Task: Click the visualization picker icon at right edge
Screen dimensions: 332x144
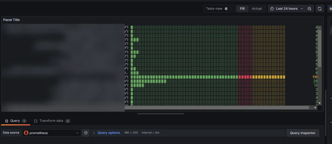Action: [x=331, y=9]
